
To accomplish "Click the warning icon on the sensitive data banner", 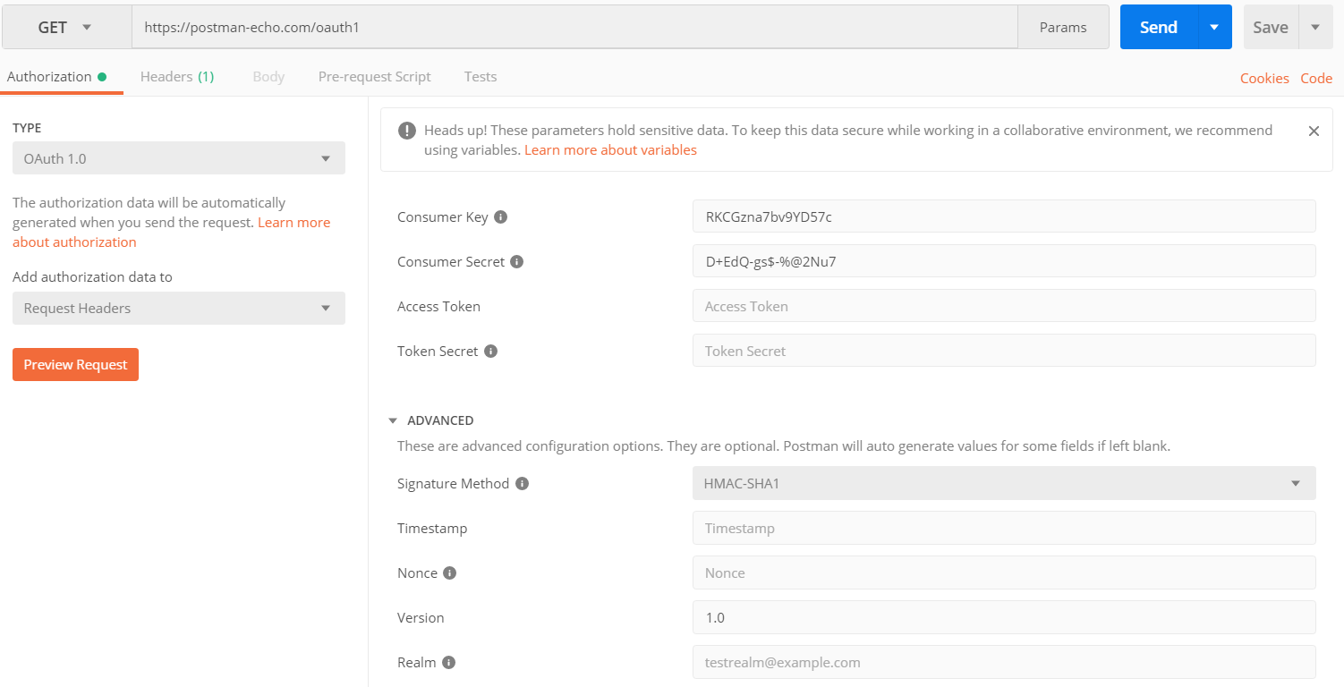I will 407,130.
